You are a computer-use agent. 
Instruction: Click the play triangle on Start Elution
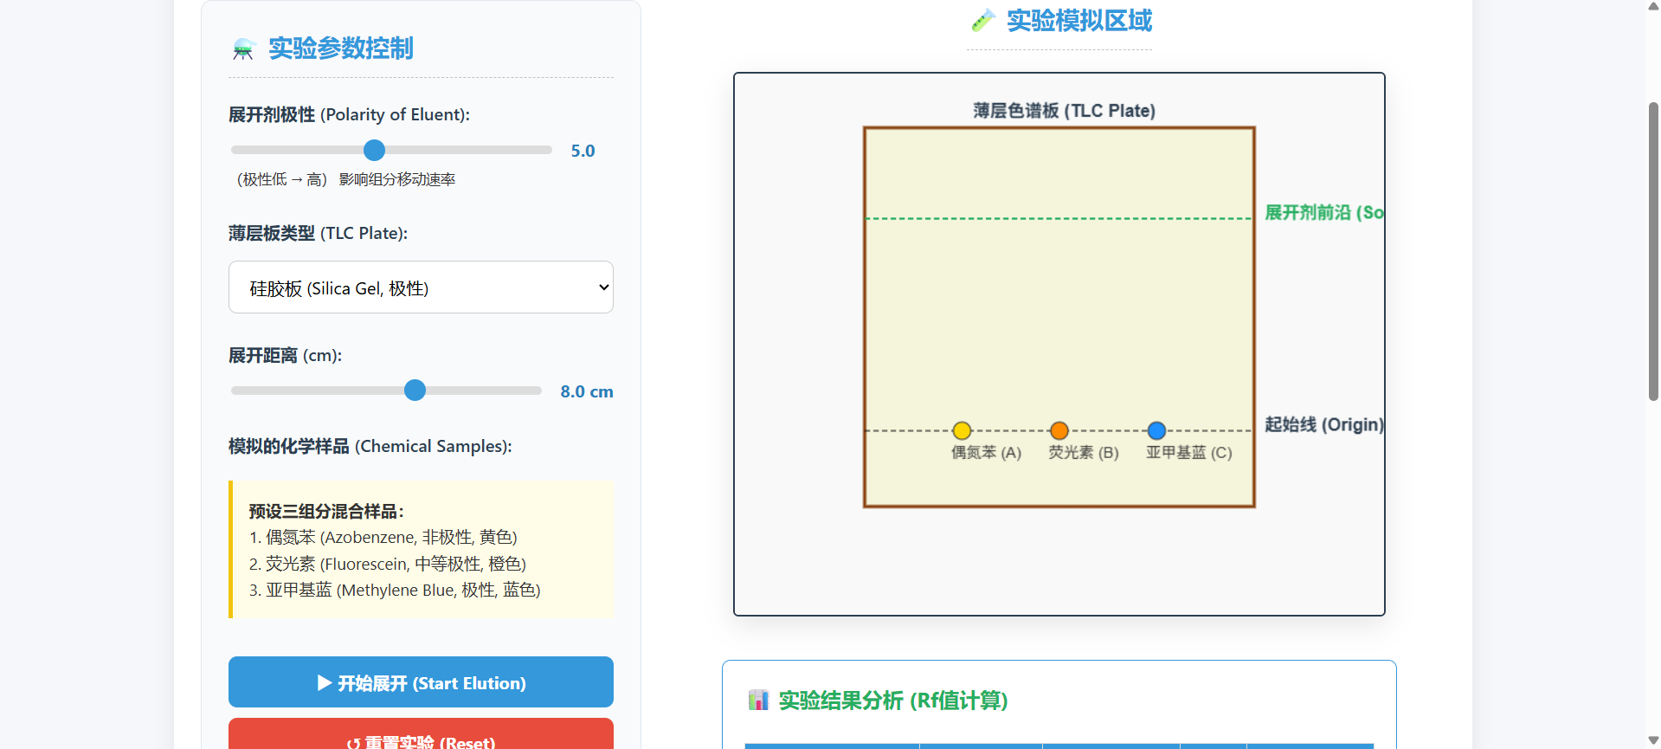pyautogui.click(x=325, y=683)
